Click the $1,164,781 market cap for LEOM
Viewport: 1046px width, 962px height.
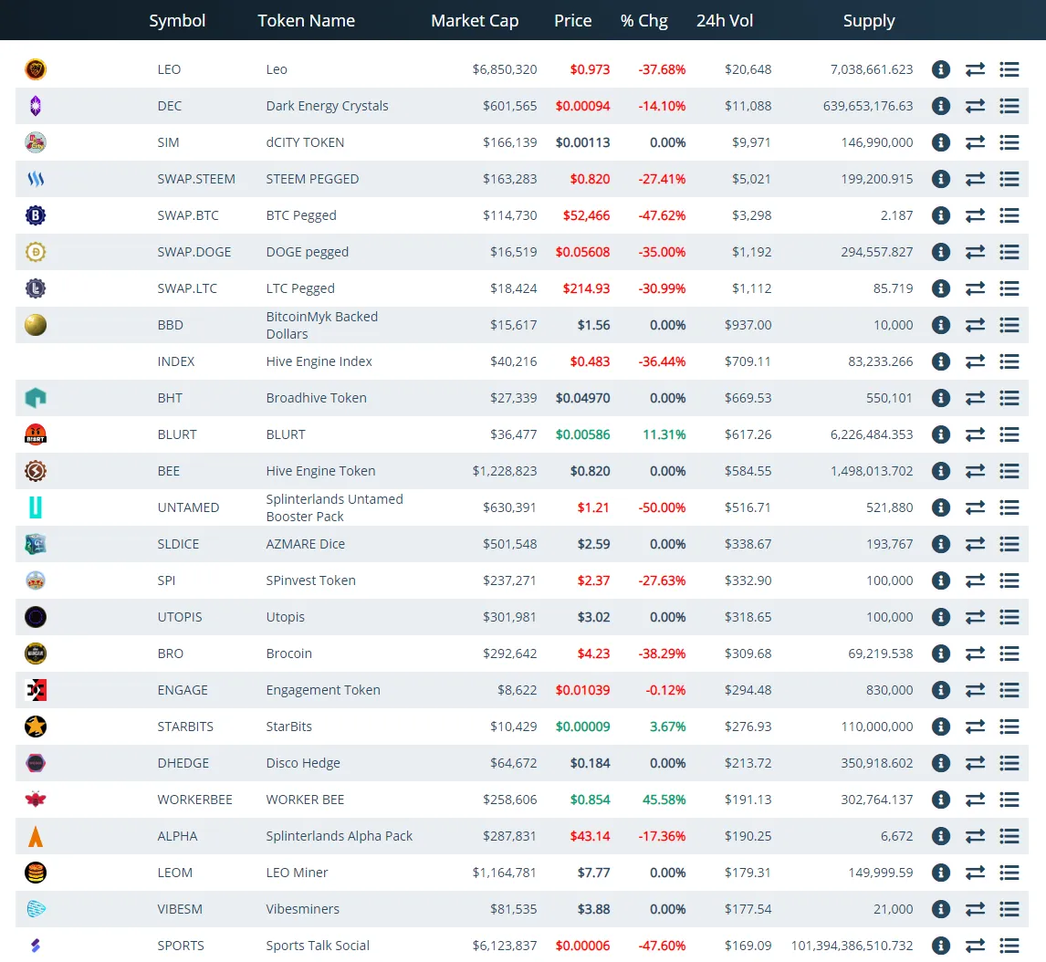pyautogui.click(x=505, y=873)
